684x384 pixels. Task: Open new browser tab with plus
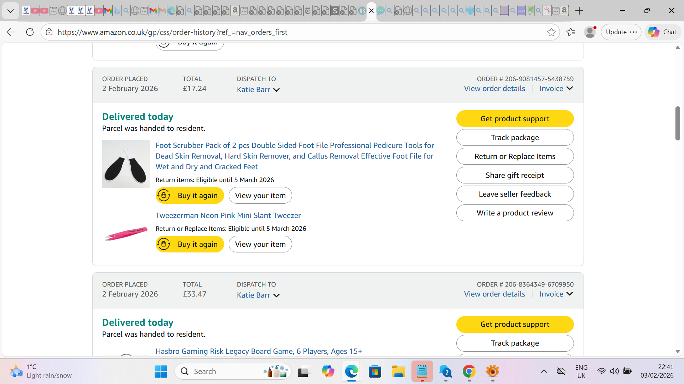pos(579,11)
